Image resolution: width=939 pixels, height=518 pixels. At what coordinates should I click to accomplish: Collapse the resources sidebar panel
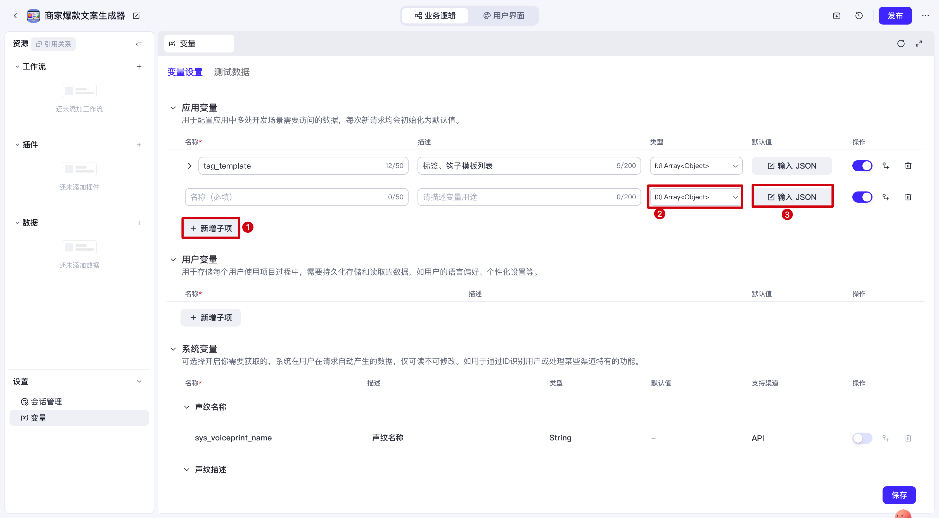[x=139, y=44]
